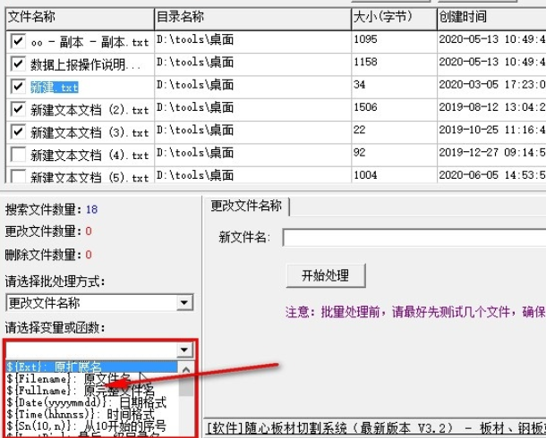Uncheck the 'oo - 副本 - 副本.txt' file checkbox
The height and width of the screenshot is (438, 546).
coord(18,42)
